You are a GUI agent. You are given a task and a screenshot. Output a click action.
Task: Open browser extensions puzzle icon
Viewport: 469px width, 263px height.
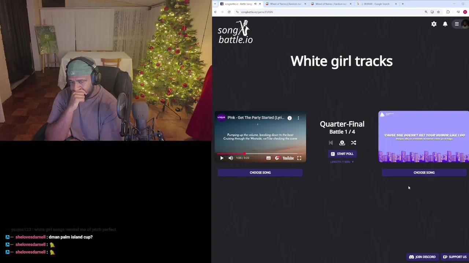[x=448, y=12]
